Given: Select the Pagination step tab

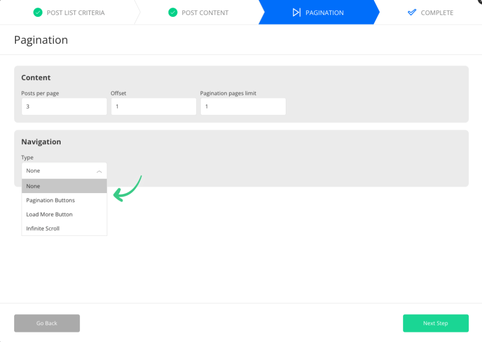Looking at the screenshot, I should [319, 13].
